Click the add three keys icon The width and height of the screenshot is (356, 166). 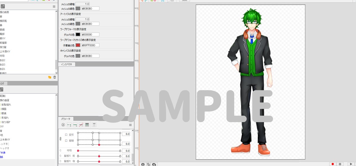pos(75,125)
